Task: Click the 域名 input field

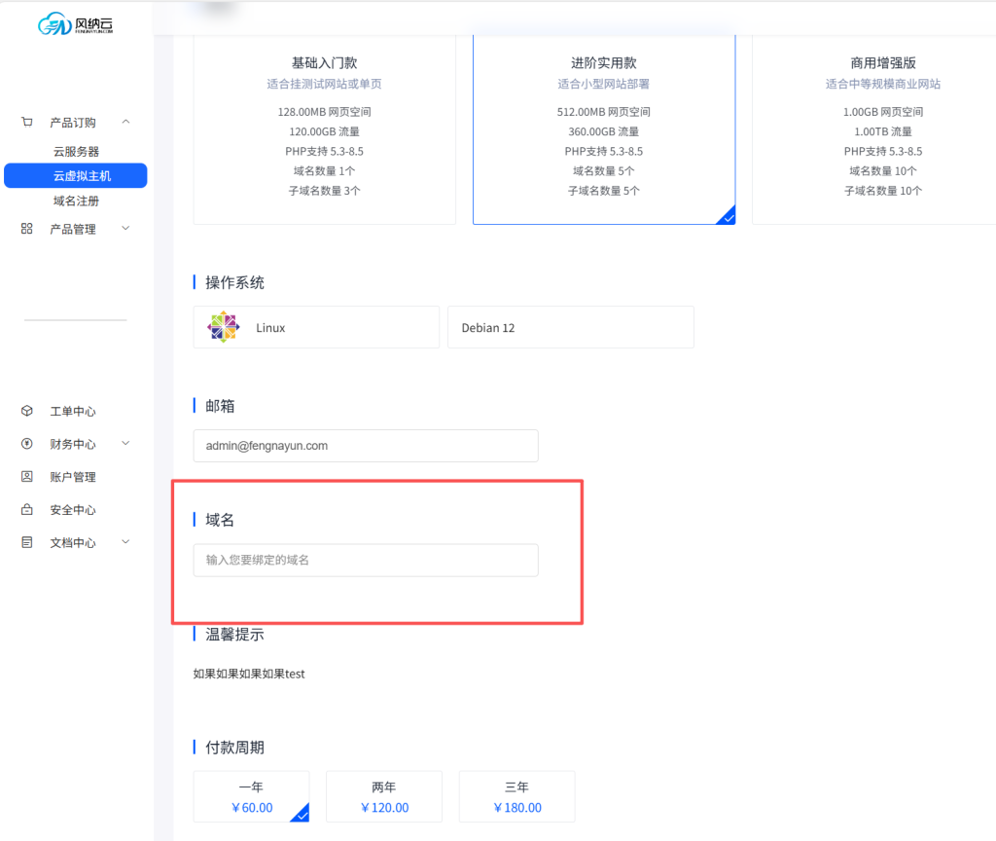Action: (366, 561)
